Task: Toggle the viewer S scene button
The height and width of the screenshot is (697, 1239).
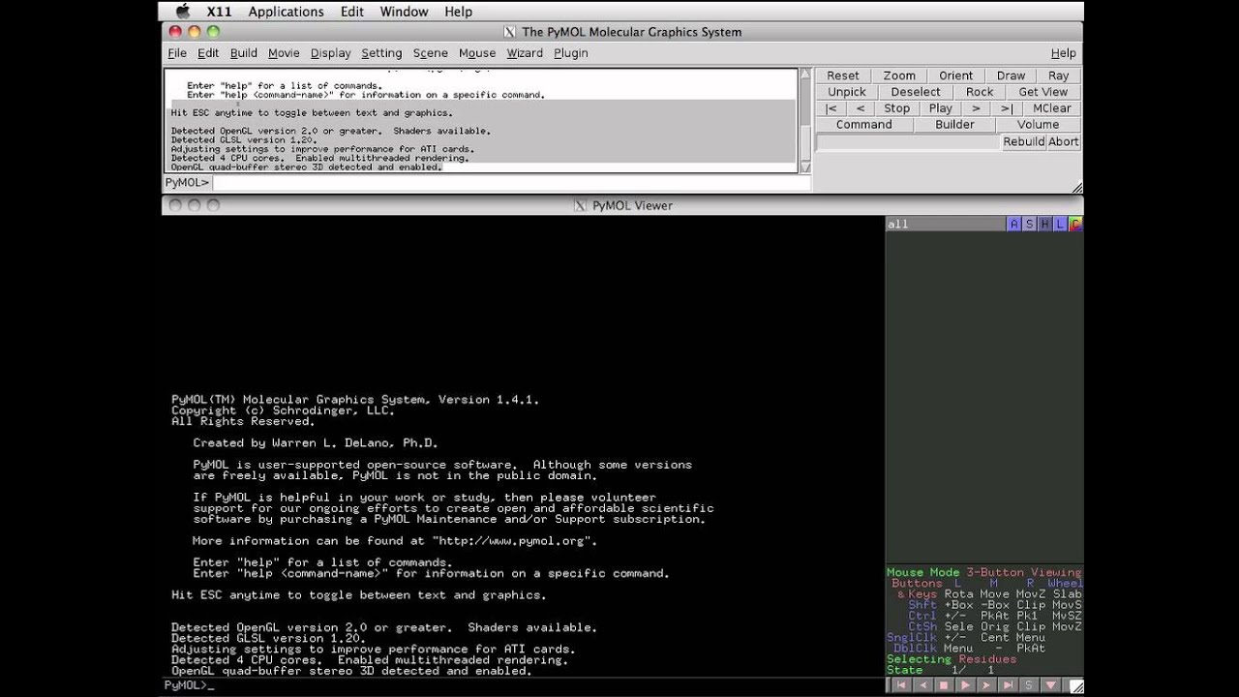Action: pyautogui.click(x=1029, y=685)
